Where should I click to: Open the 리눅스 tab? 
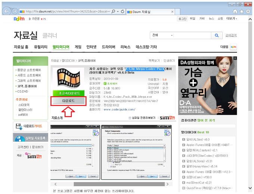126,47
